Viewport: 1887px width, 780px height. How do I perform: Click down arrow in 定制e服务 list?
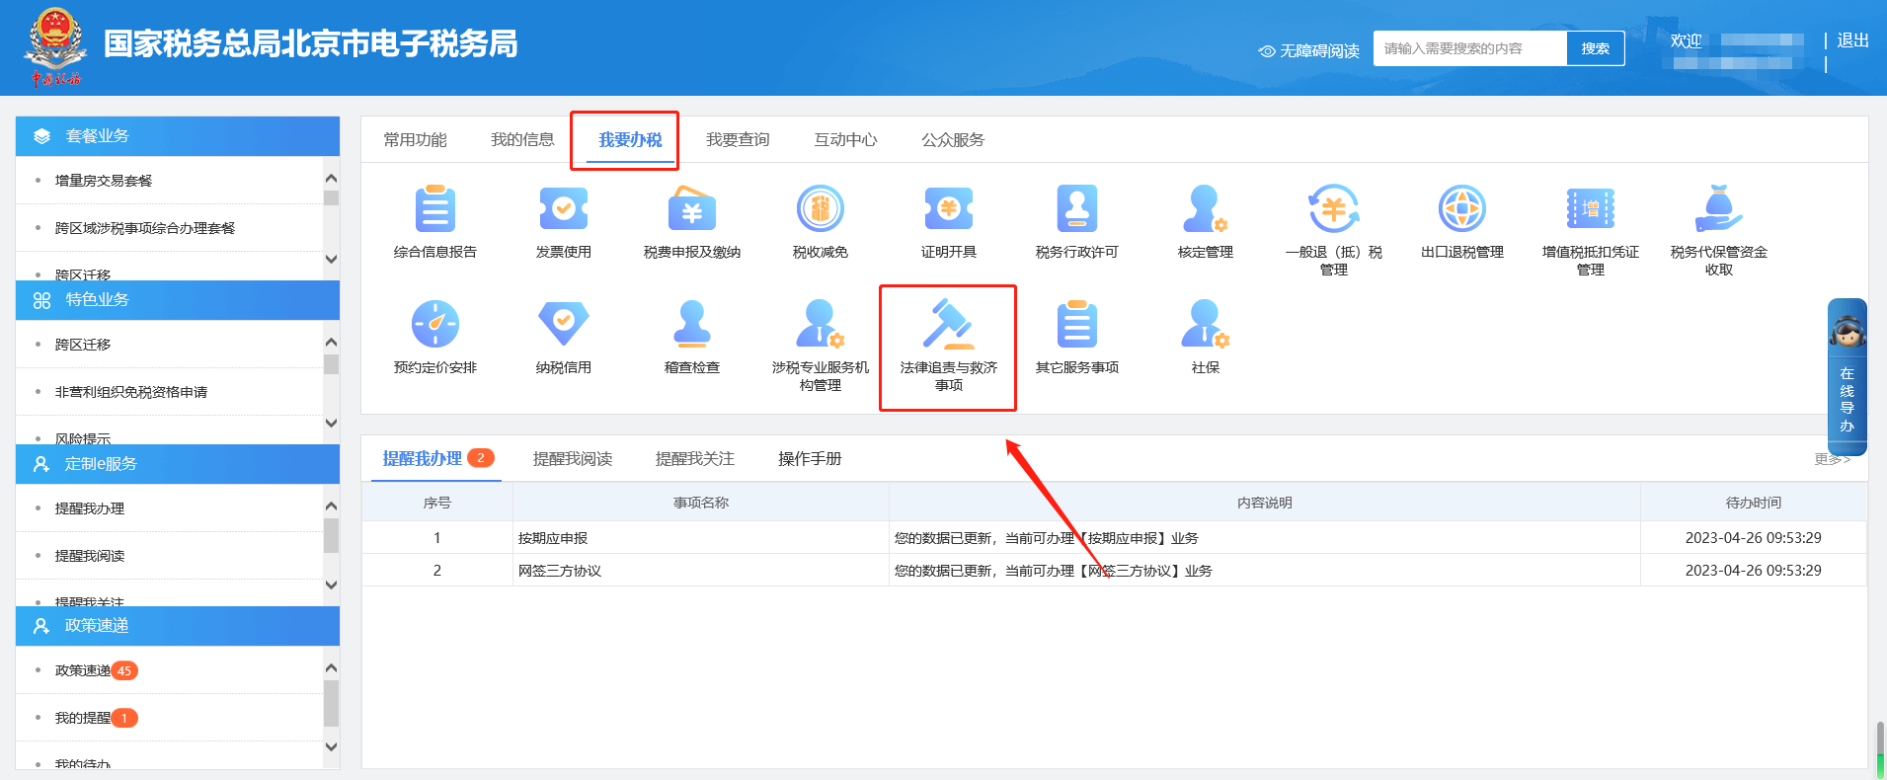(332, 585)
